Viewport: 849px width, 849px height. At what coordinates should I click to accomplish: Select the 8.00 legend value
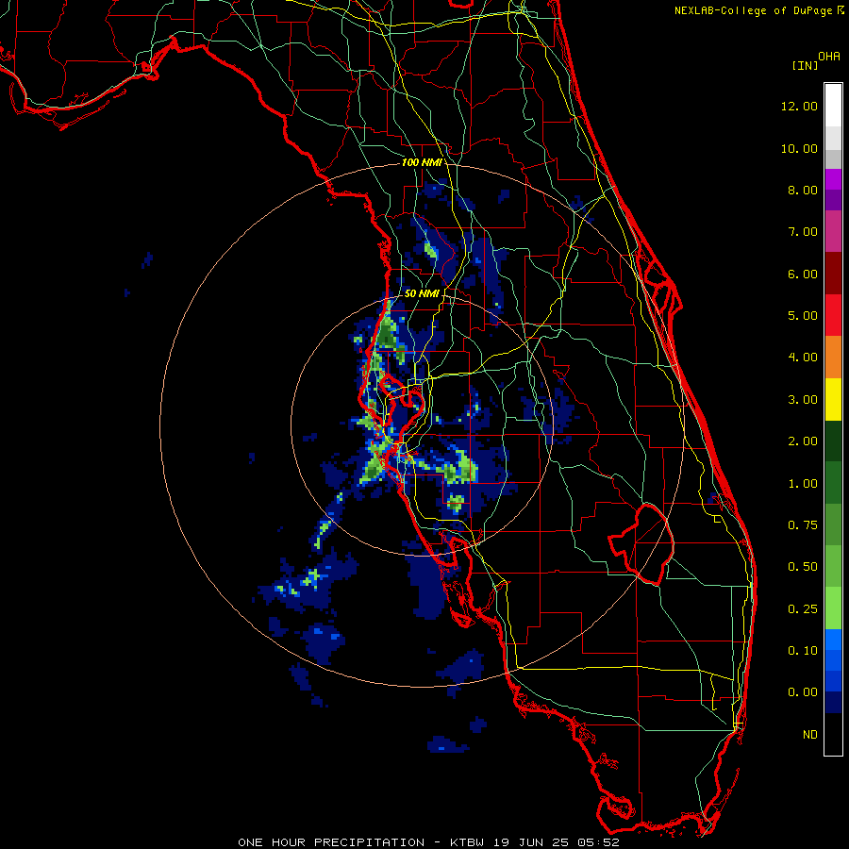[803, 190]
